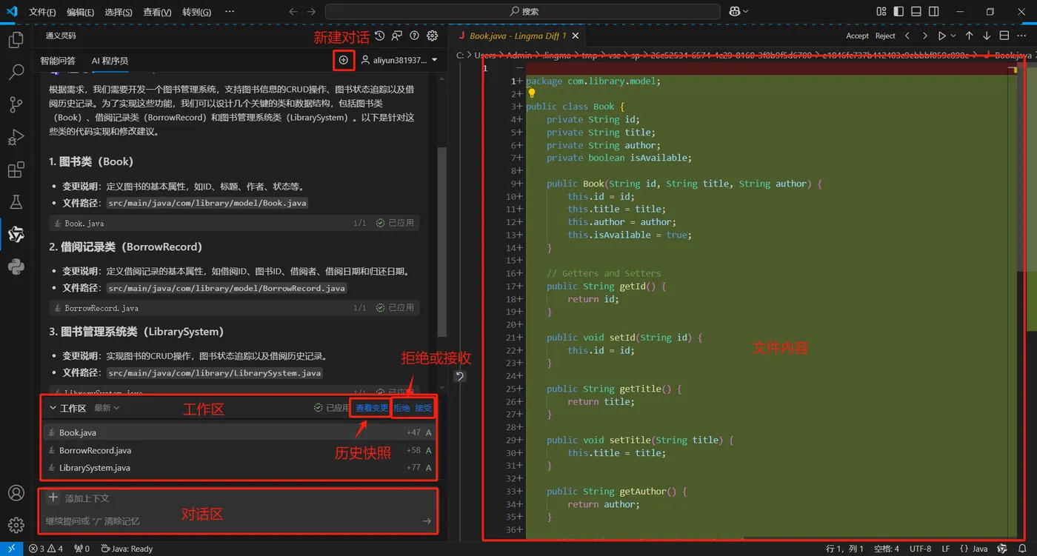The width and height of the screenshot is (1037, 556).
Task: Toggle the bottom Panel visibility
Action: click(x=916, y=12)
